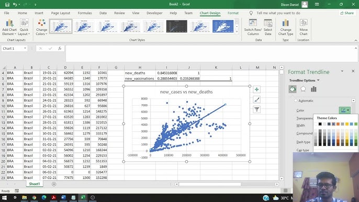Open Microsoft Edge from taskbar
359x202 pixels.
[44, 197]
